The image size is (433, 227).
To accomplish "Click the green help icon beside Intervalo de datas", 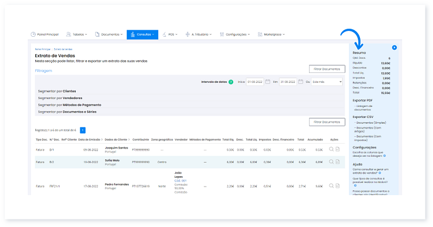I will (231, 82).
